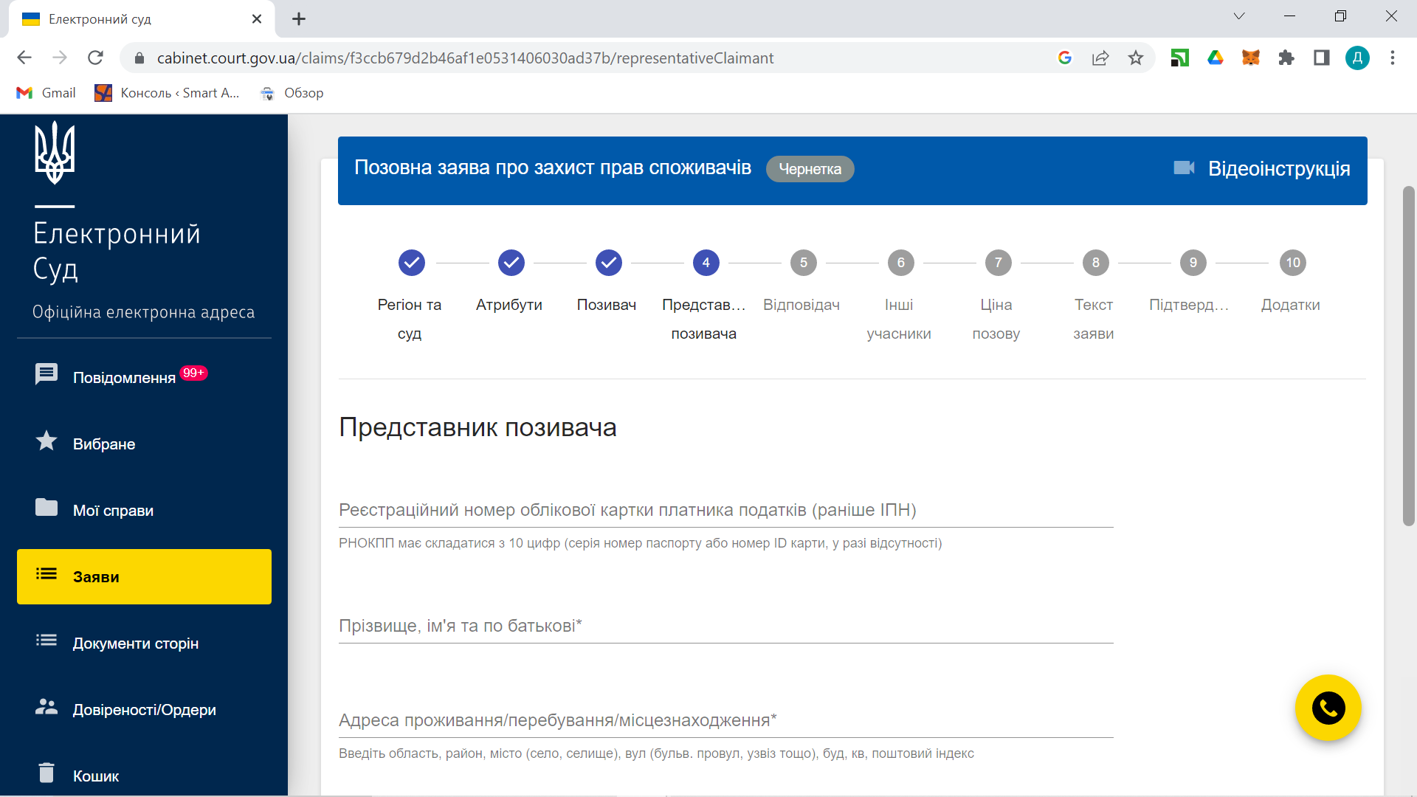
Task: Click the РНОКПП tax number input
Action: 725,511
